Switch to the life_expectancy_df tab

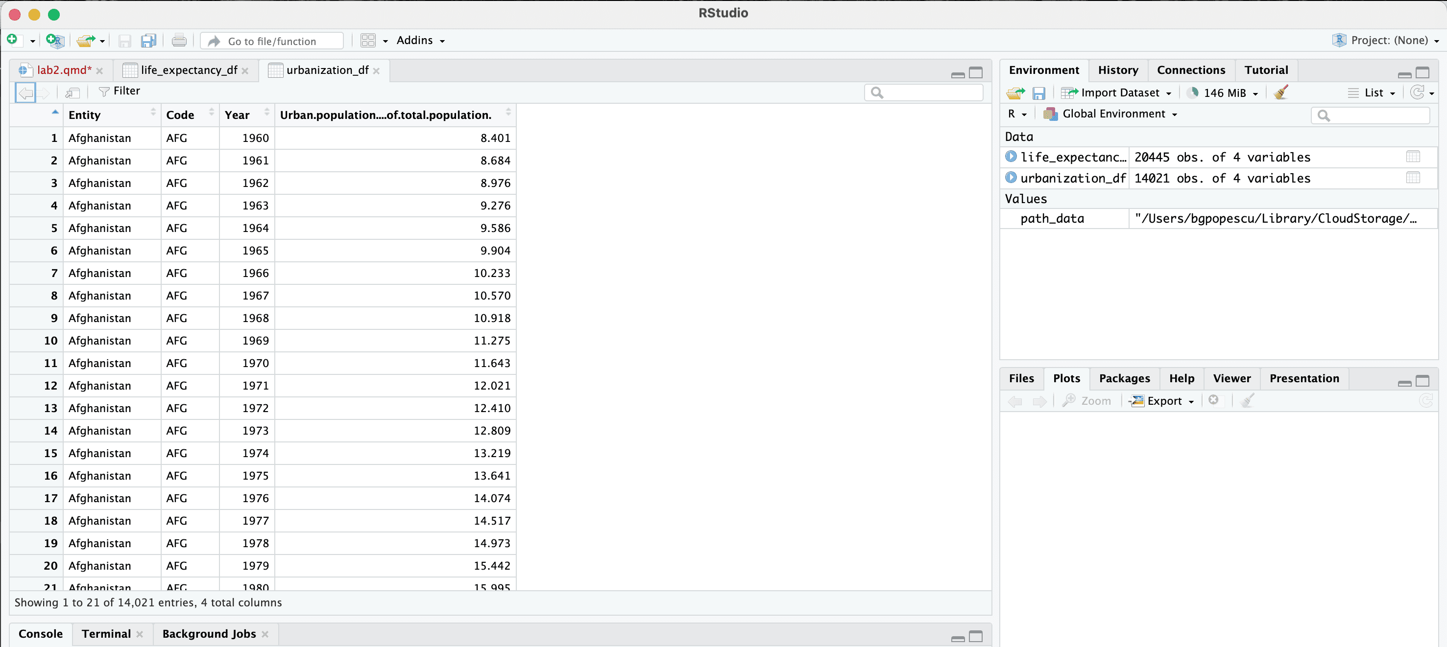click(188, 70)
